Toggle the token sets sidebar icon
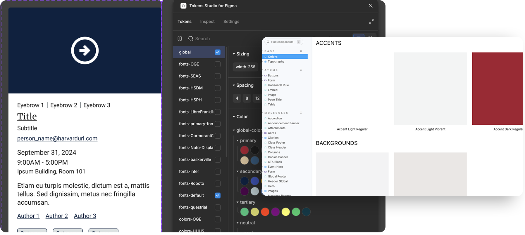Screen dimensions: 525x235 pos(180,39)
